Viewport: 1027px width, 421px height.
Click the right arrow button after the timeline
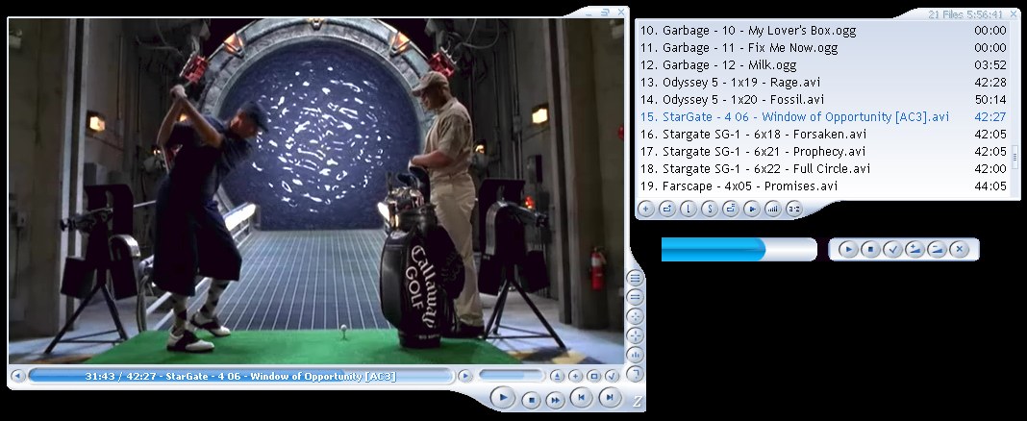point(464,376)
